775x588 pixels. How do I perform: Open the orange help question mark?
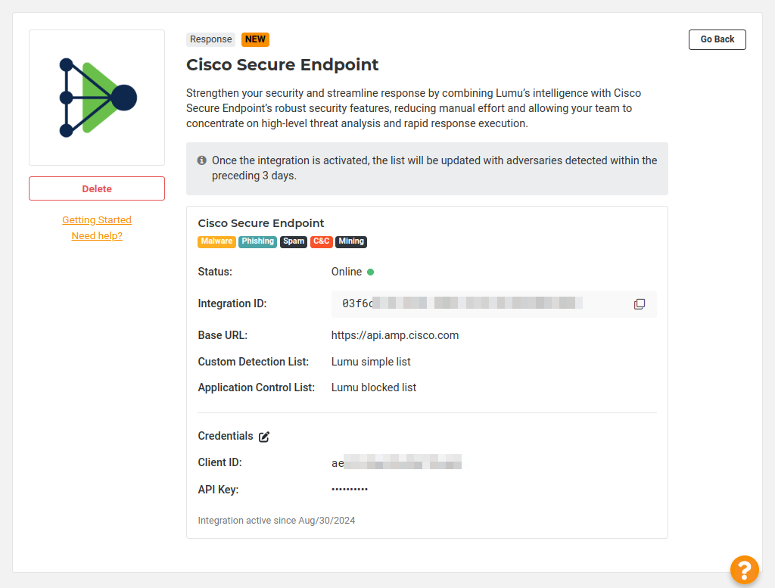click(744, 570)
